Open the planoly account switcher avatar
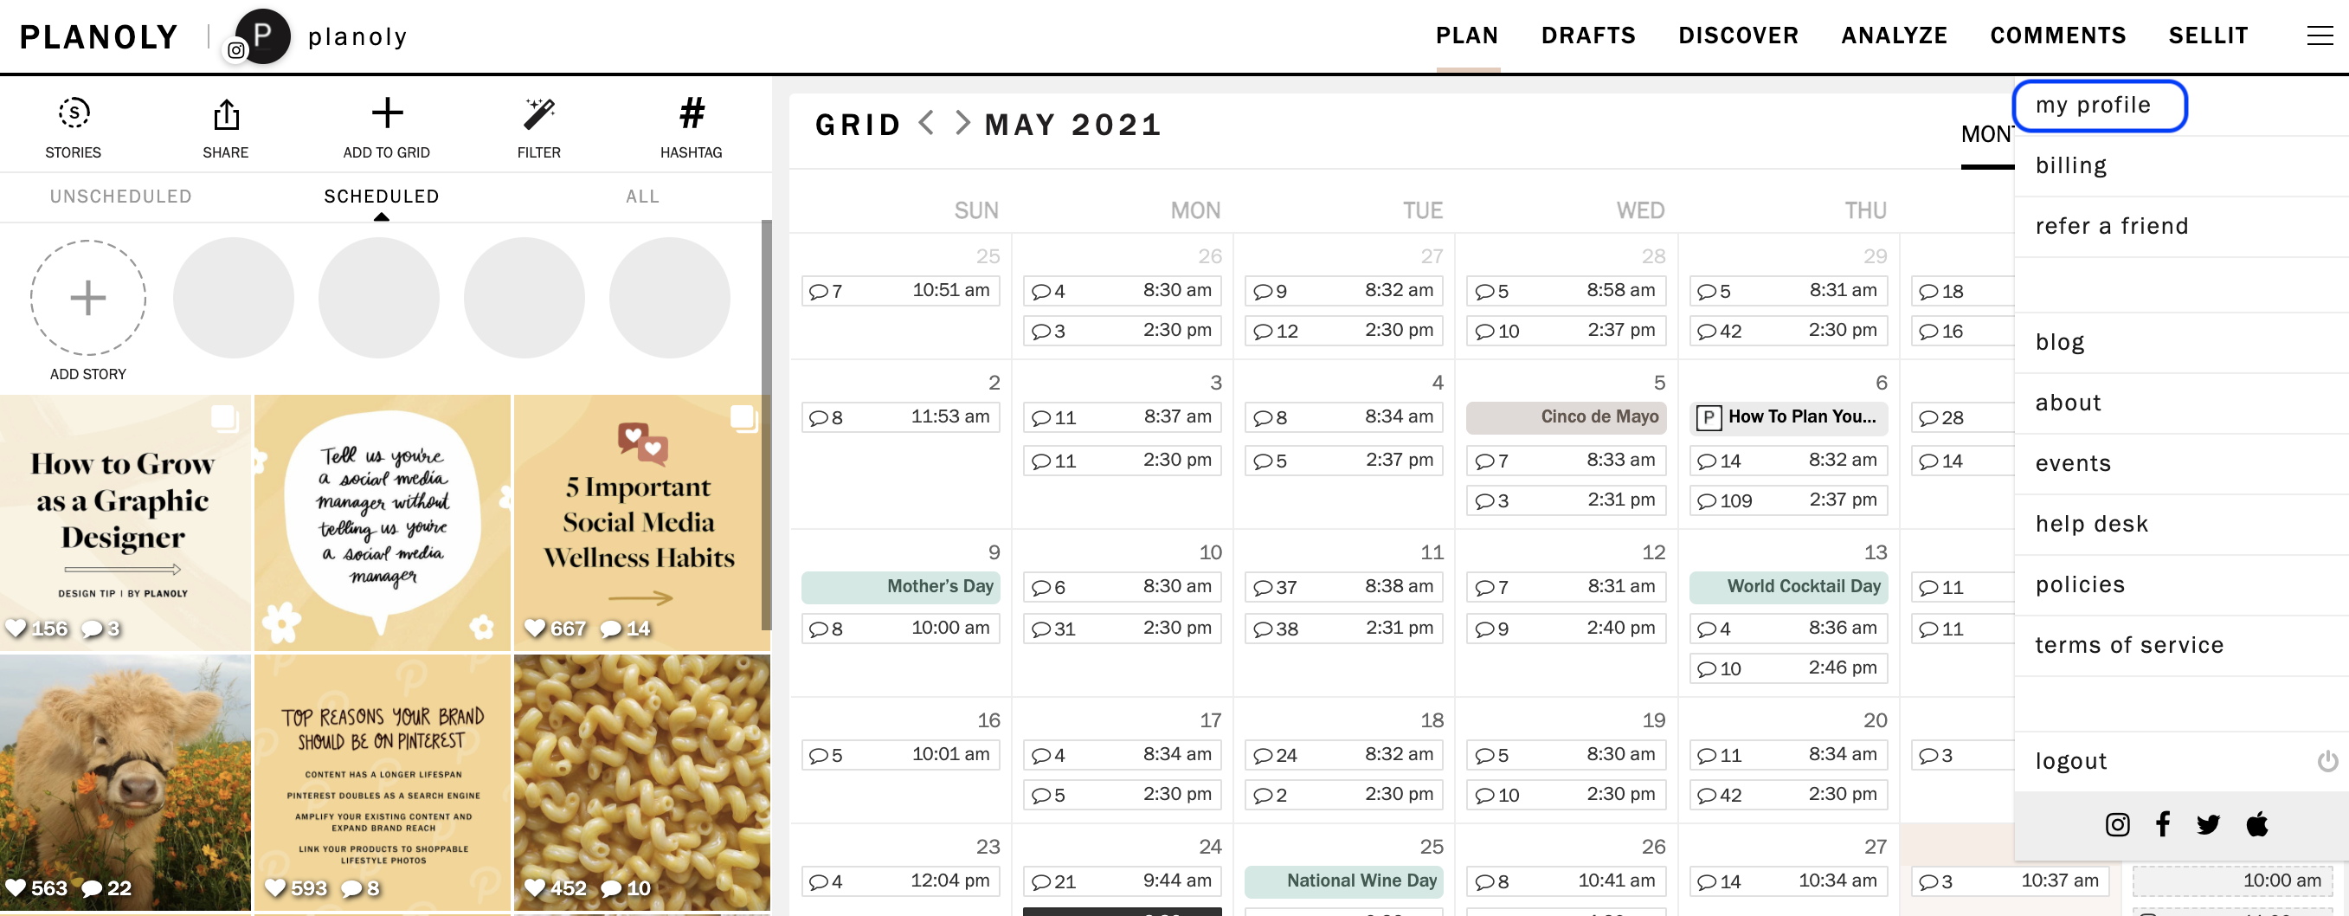Image resolution: width=2349 pixels, height=916 pixels. coord(261,36)
